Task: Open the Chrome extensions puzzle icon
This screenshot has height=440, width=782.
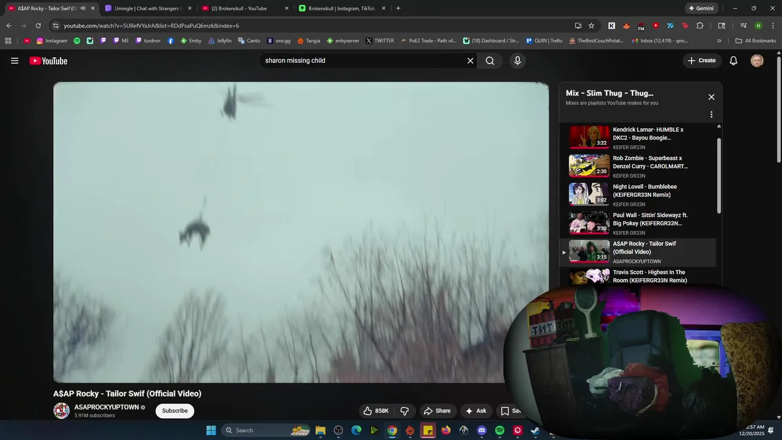Action: pyautogui.click(x=700, y=26)
